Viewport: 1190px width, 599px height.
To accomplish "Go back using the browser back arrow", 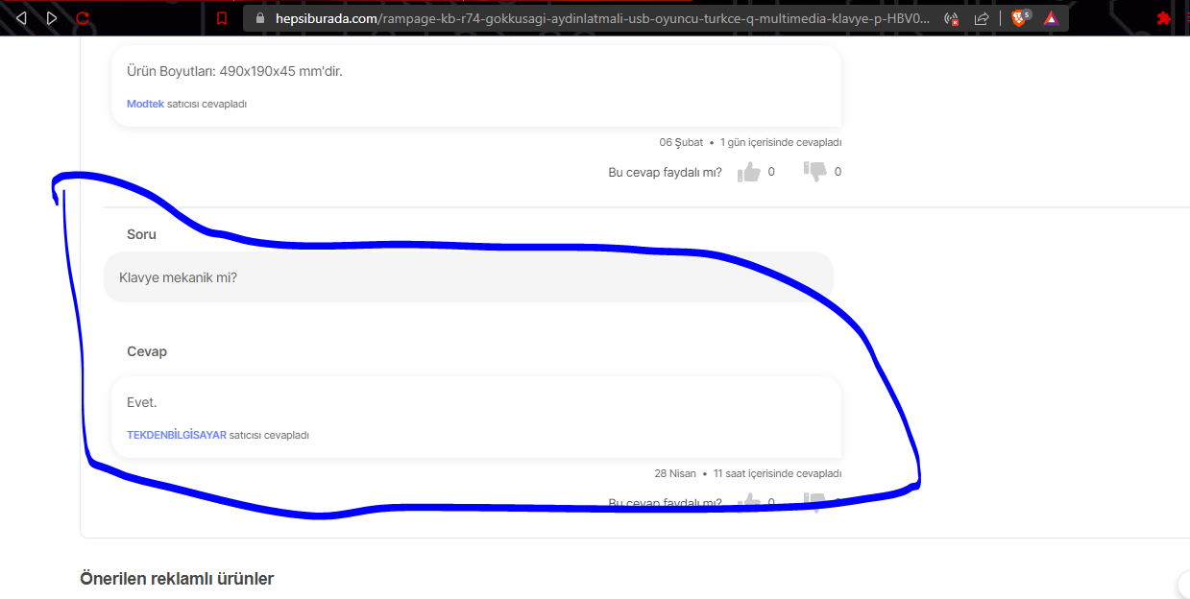I will pos(21,17).
